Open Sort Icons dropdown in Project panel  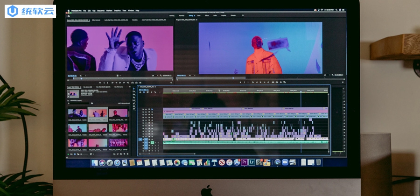91,154
